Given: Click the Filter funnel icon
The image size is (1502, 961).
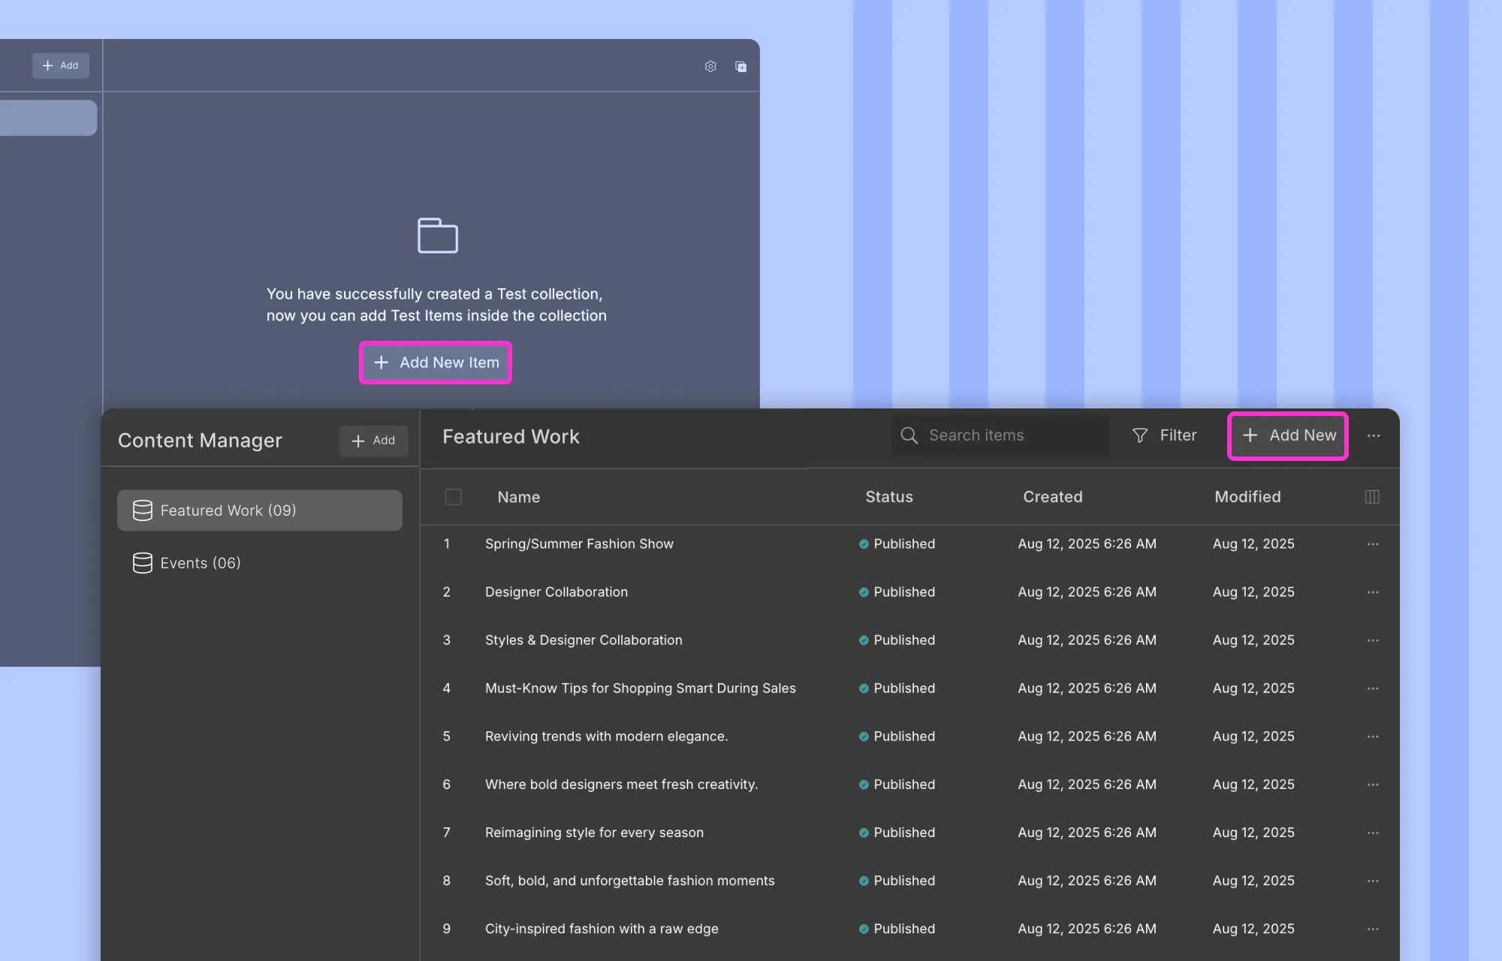Looking at the screenshot, I should pos(1140,435).
